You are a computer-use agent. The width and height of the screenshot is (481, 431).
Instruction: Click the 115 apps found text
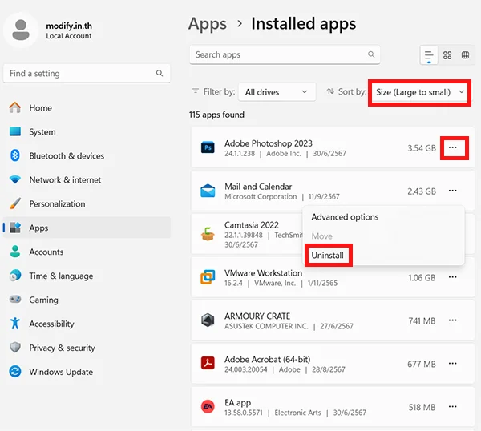pos(216,115)
